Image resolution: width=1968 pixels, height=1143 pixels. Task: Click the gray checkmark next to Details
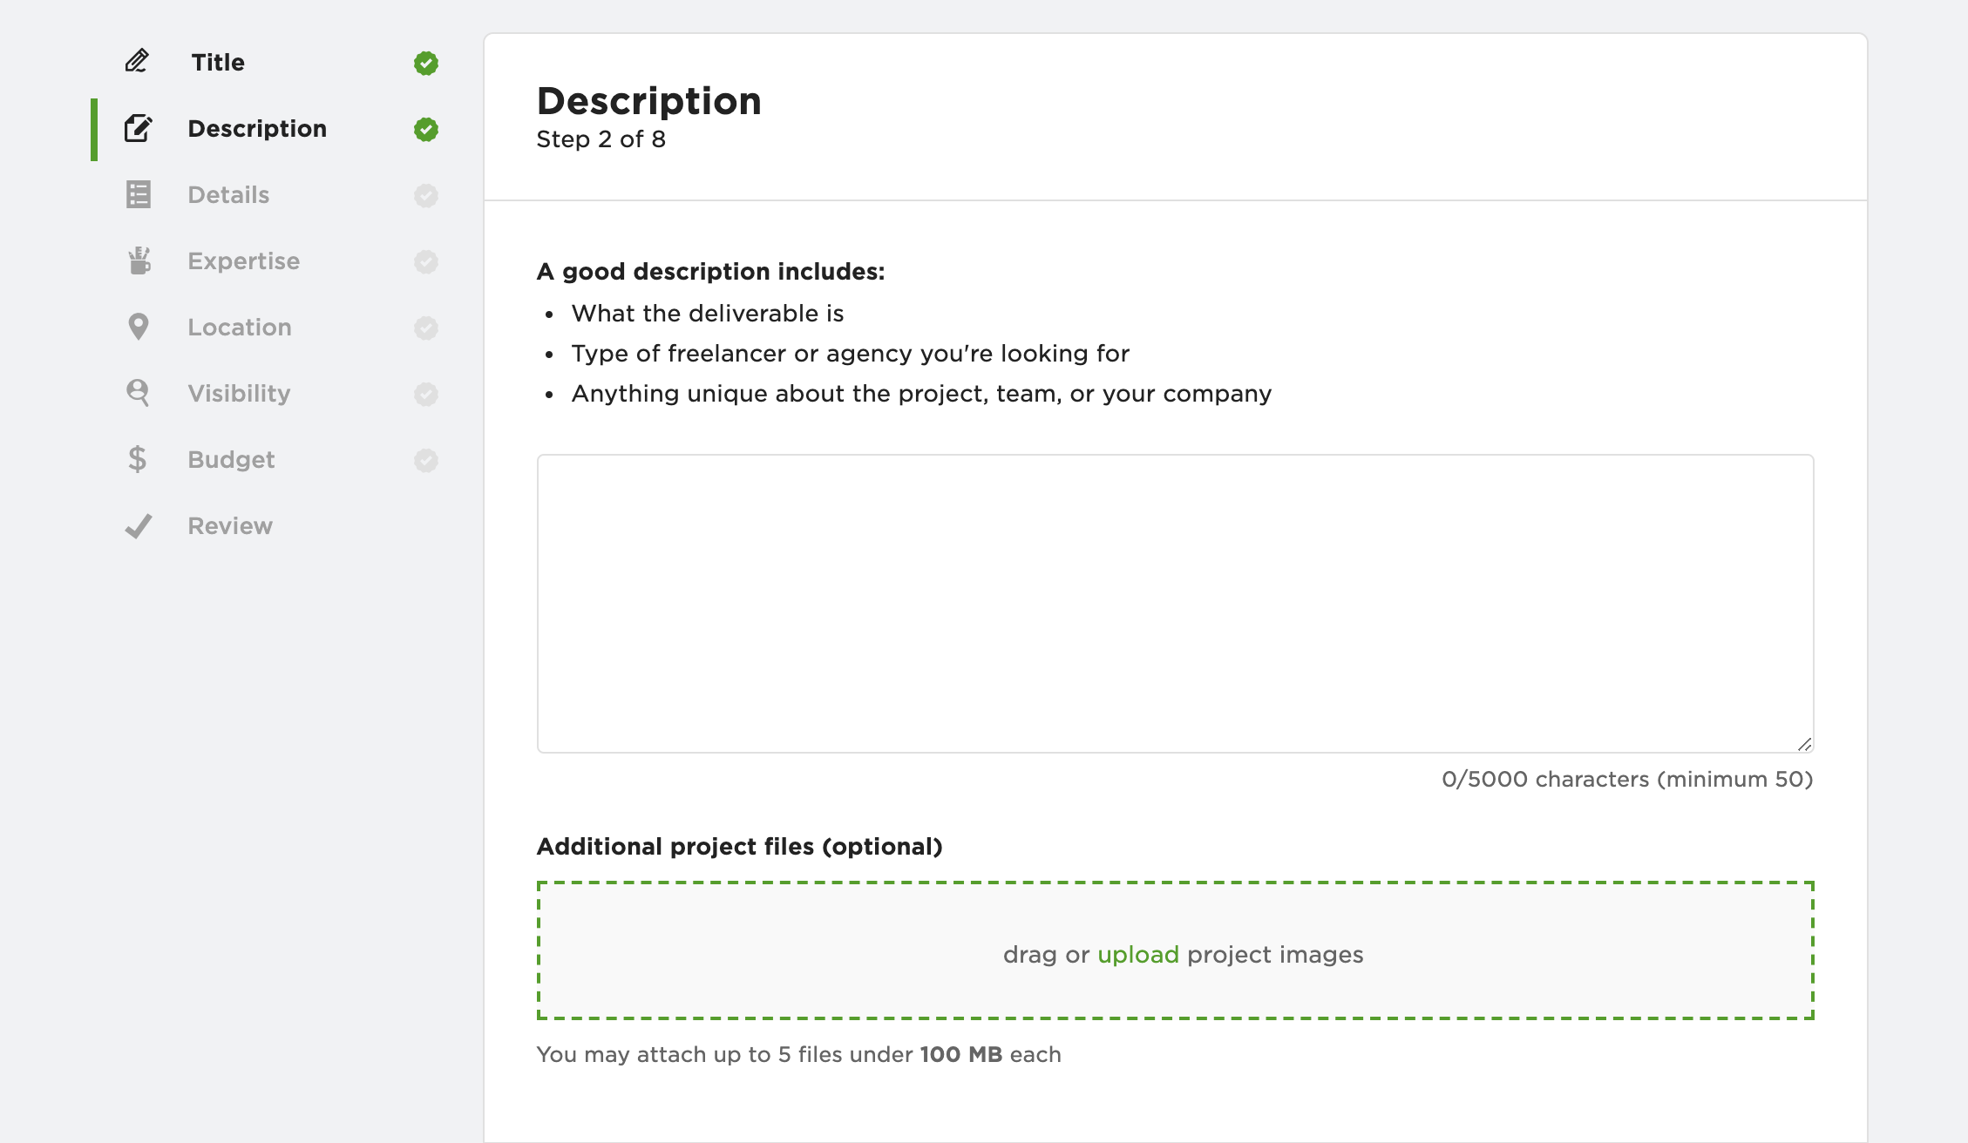click(425, 195)
